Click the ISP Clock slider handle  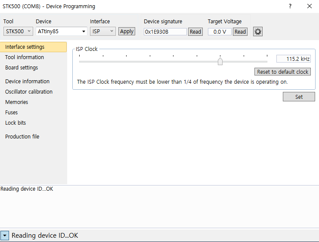pos(220,61)
